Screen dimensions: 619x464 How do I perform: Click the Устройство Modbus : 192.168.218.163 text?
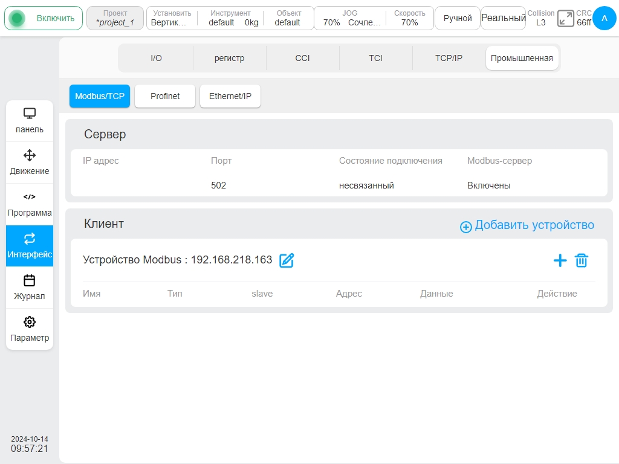[177, 260]
